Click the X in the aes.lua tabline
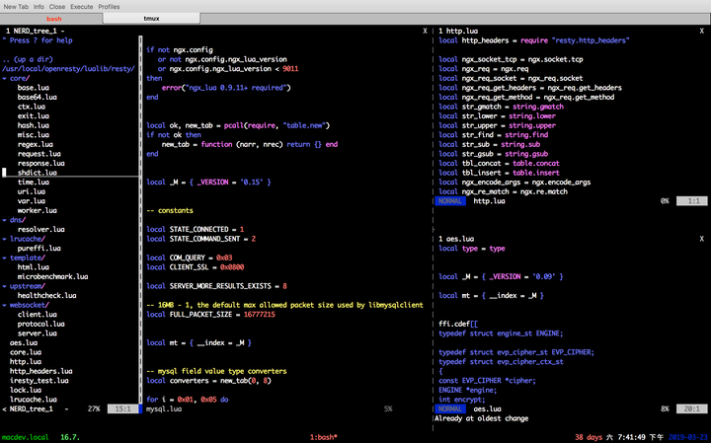711x443 pixels. click(702, 239)
